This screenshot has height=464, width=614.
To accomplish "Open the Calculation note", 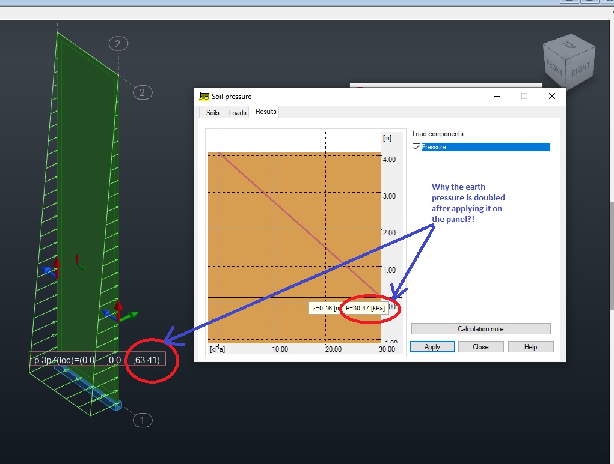I will 480,328.
